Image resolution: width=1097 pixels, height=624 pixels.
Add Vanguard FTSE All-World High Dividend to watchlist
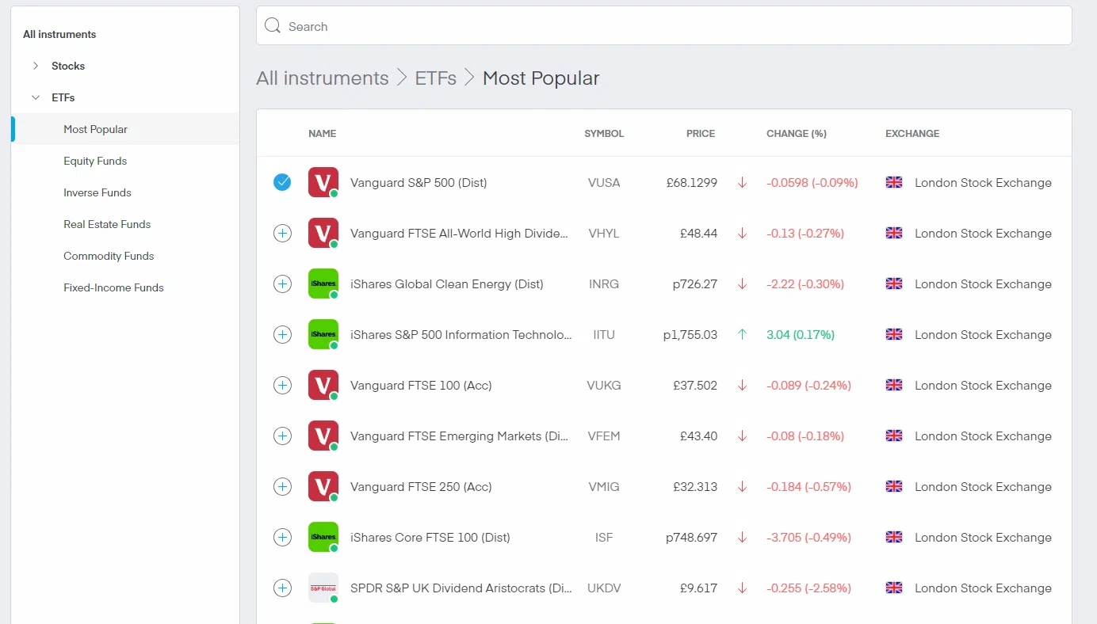click(x=282, y=233)
